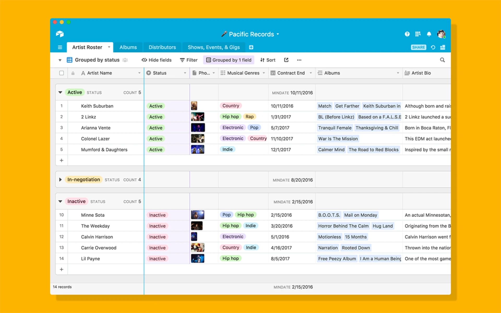This screenshot has height=313, width=501.
Task: Open the search icon in the toolbar
Action: click(x=442, y=60)
